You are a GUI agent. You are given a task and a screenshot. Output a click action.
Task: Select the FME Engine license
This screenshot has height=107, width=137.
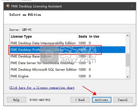[68, 76]
